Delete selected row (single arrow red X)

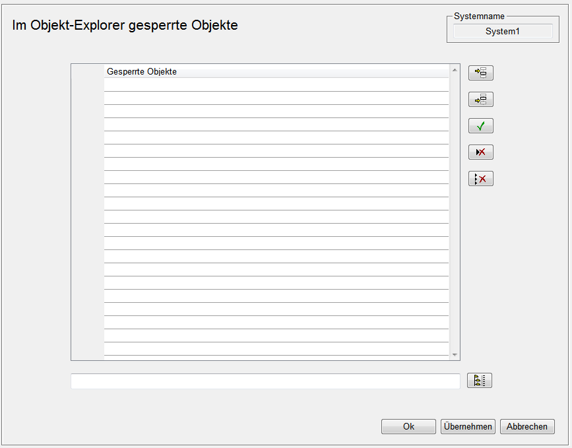coord(481,152)
